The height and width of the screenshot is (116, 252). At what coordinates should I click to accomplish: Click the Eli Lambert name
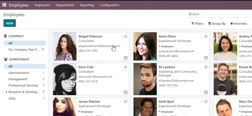click(167, 67)
